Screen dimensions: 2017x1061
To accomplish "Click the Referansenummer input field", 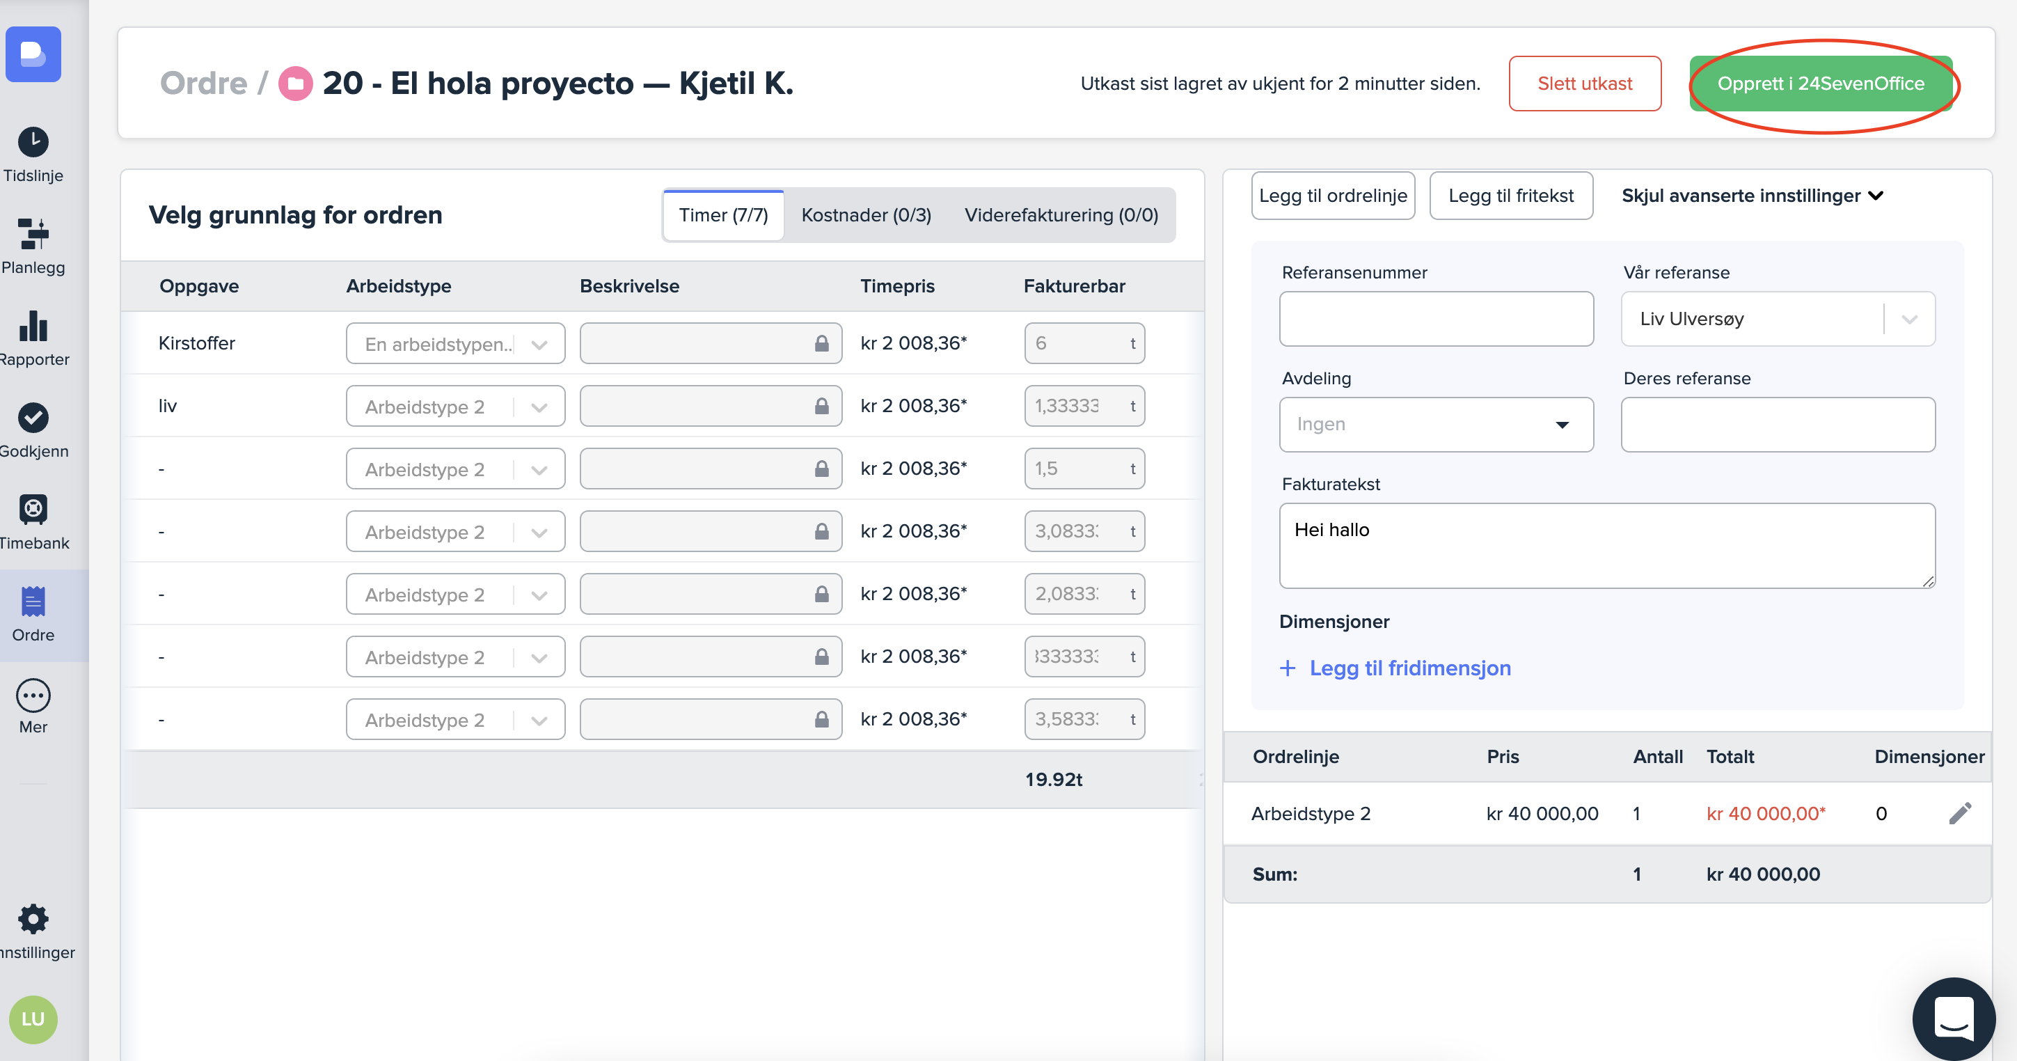I will (x=1436, y=319).
